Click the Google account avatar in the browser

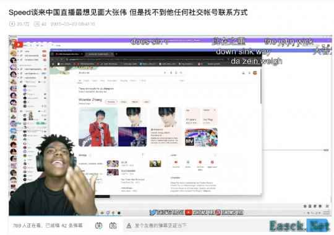255,73
